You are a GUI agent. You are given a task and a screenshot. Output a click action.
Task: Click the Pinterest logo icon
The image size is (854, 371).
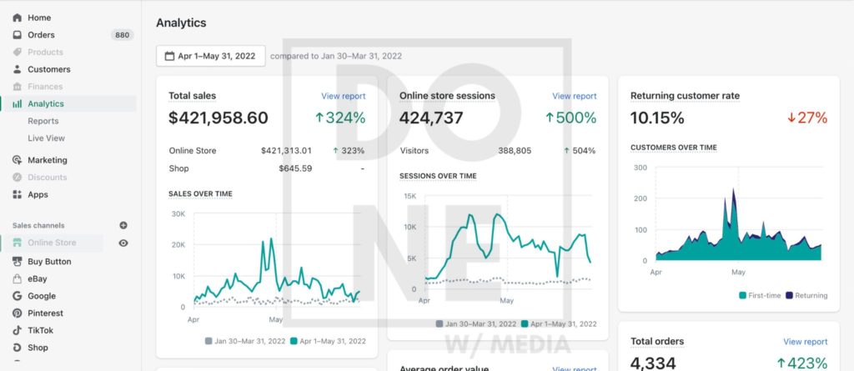[x=17, y=313]
